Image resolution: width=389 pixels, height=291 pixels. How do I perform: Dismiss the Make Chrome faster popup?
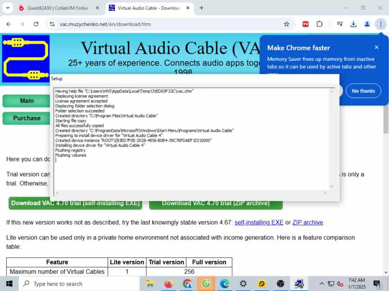pyautogui.click(x=376, y=47)
